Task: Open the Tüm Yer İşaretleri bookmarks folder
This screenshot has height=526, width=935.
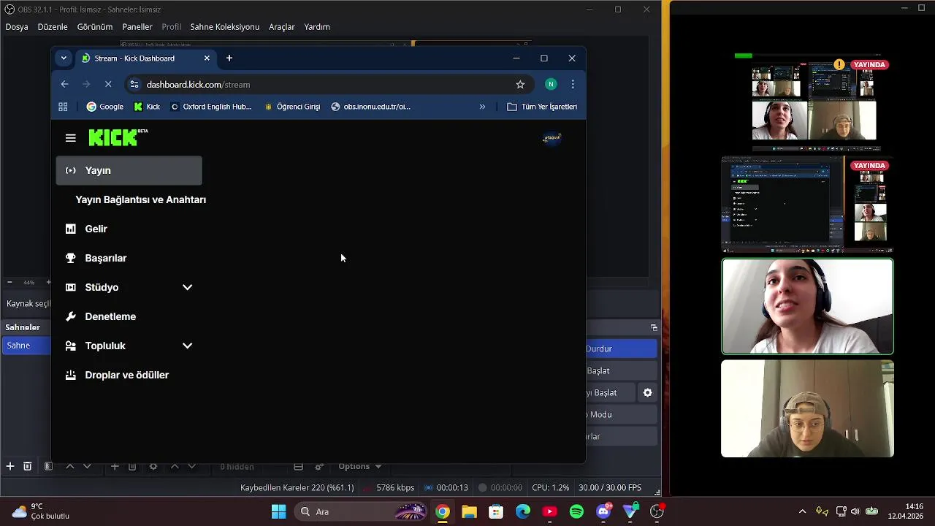Action: [x=542, y=107]
